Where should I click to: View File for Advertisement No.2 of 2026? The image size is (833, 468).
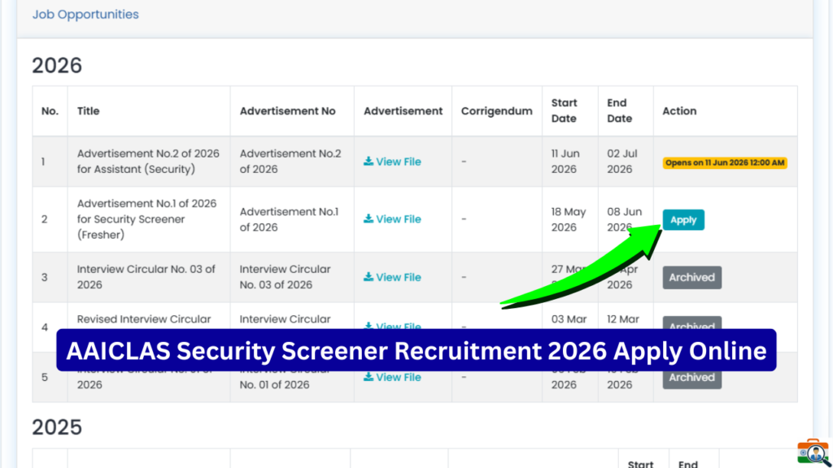392,162
